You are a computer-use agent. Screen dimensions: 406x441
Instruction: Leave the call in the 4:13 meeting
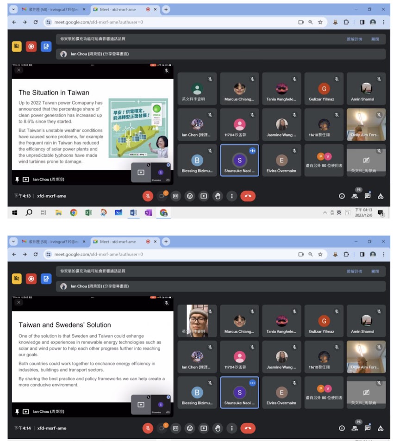click(x=248, y=196)
